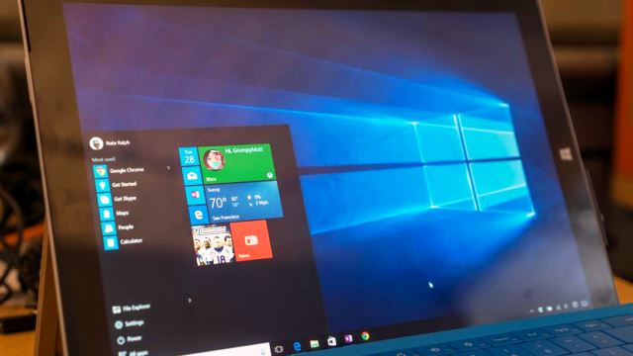Open Calculator from the Most used list
Image resolution: width=633 pixels, height=356 pixels.
[124, 241]
